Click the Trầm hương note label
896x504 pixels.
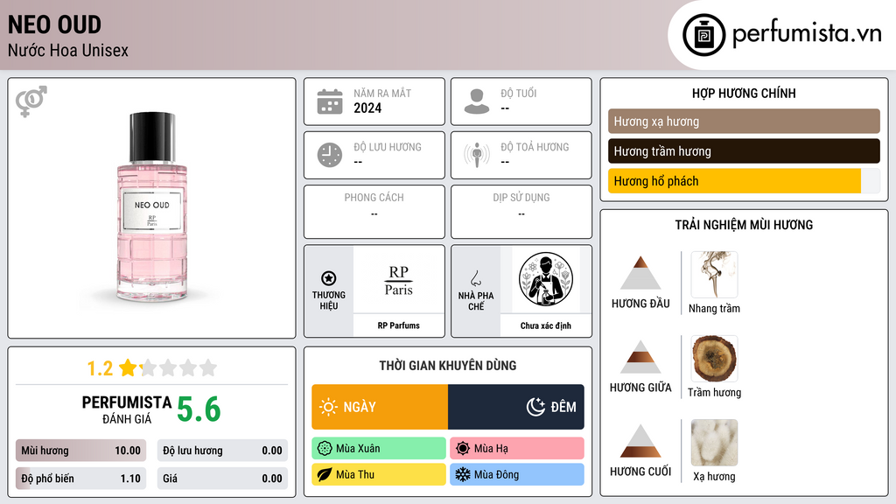(x=714, y=393)
